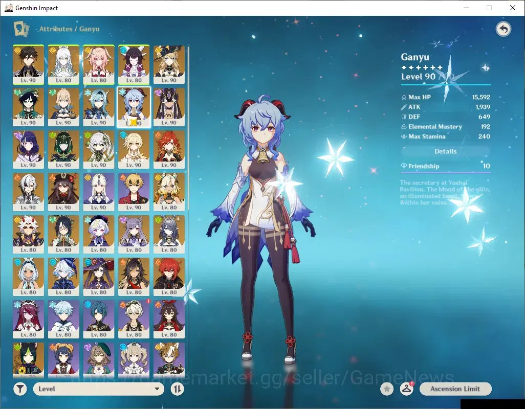Choose Lisa with the green beret
Image resolution: width=525 pixels, height=409 pixels.
click(99, 360)
